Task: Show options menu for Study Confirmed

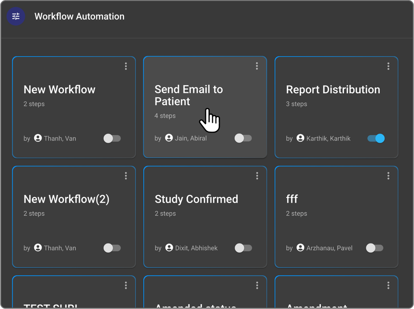Action: coord(257,176)
